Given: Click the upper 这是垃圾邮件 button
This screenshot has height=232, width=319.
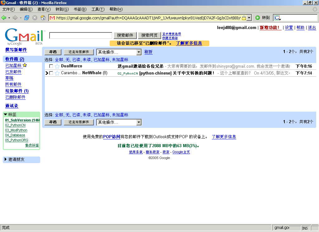Looking at the screenshot, I should tap(79, 52).
